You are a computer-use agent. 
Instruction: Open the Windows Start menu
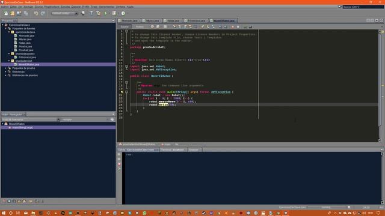[4, 213]
